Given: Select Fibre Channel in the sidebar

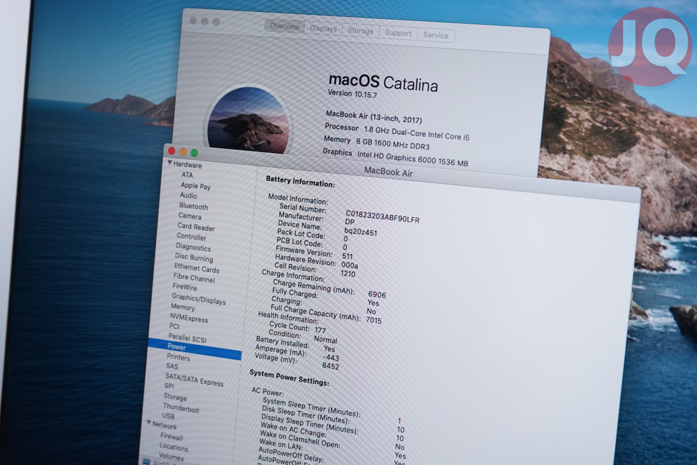Looking at the screenshot, I should pyautogui.click(x=194, y=278).
